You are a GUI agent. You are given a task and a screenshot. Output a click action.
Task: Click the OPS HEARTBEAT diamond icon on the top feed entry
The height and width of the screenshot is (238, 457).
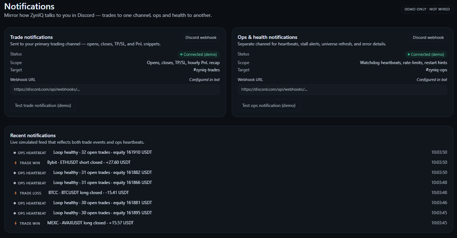[x=14, y=152]
